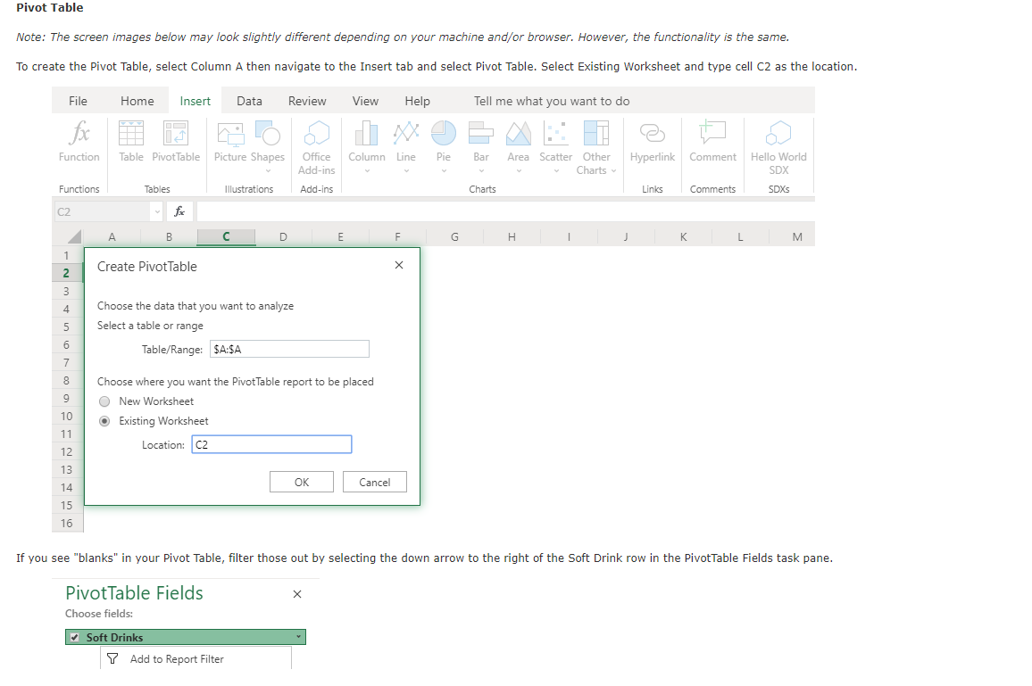Click the Scatter chart icon
This screenshot has height=686, width=1032.
(555, 134)
